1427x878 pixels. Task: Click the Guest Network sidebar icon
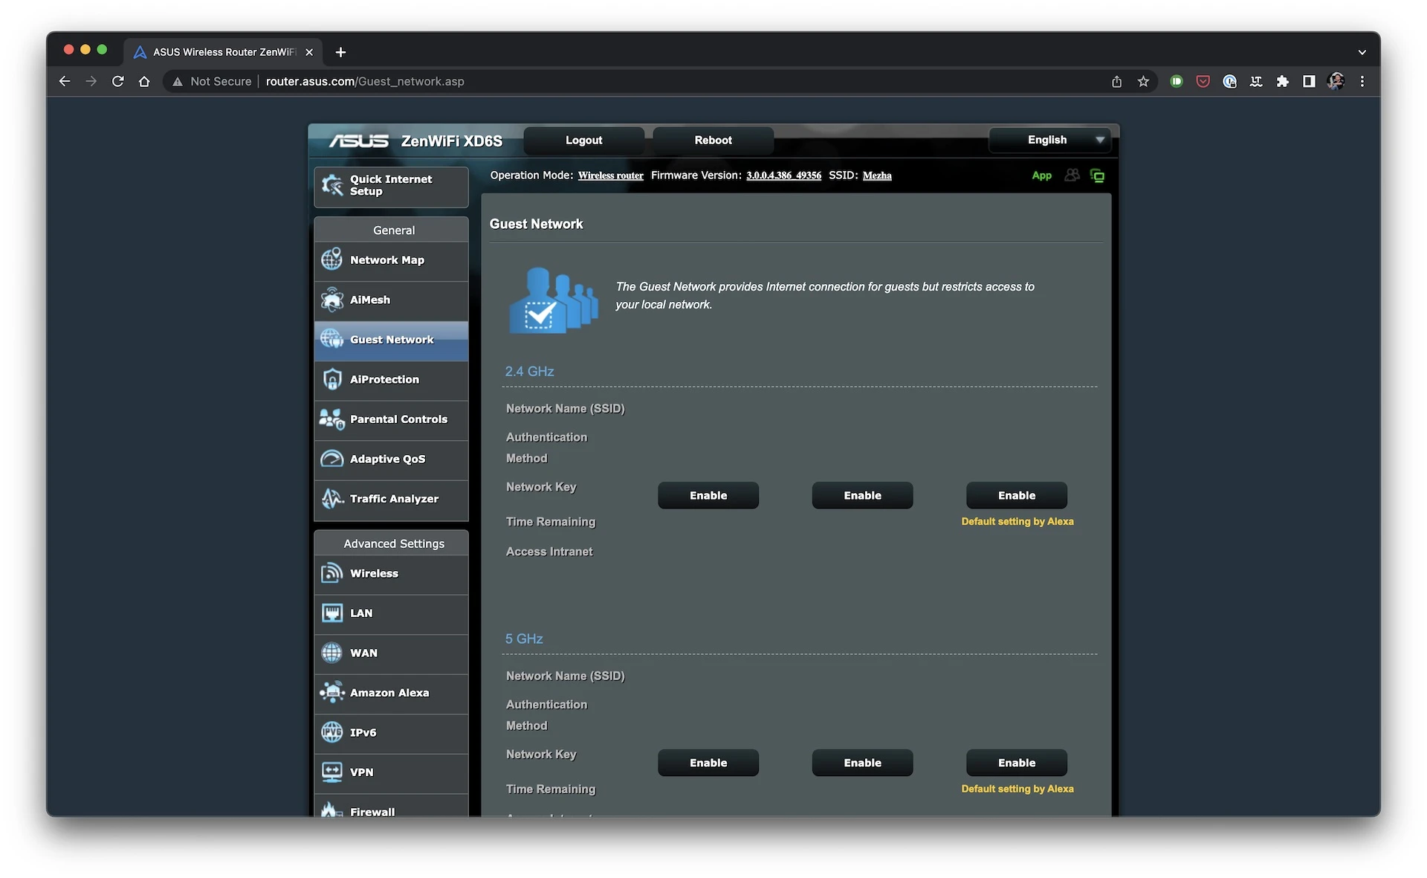pyautogui.click(x=331, y=339)
